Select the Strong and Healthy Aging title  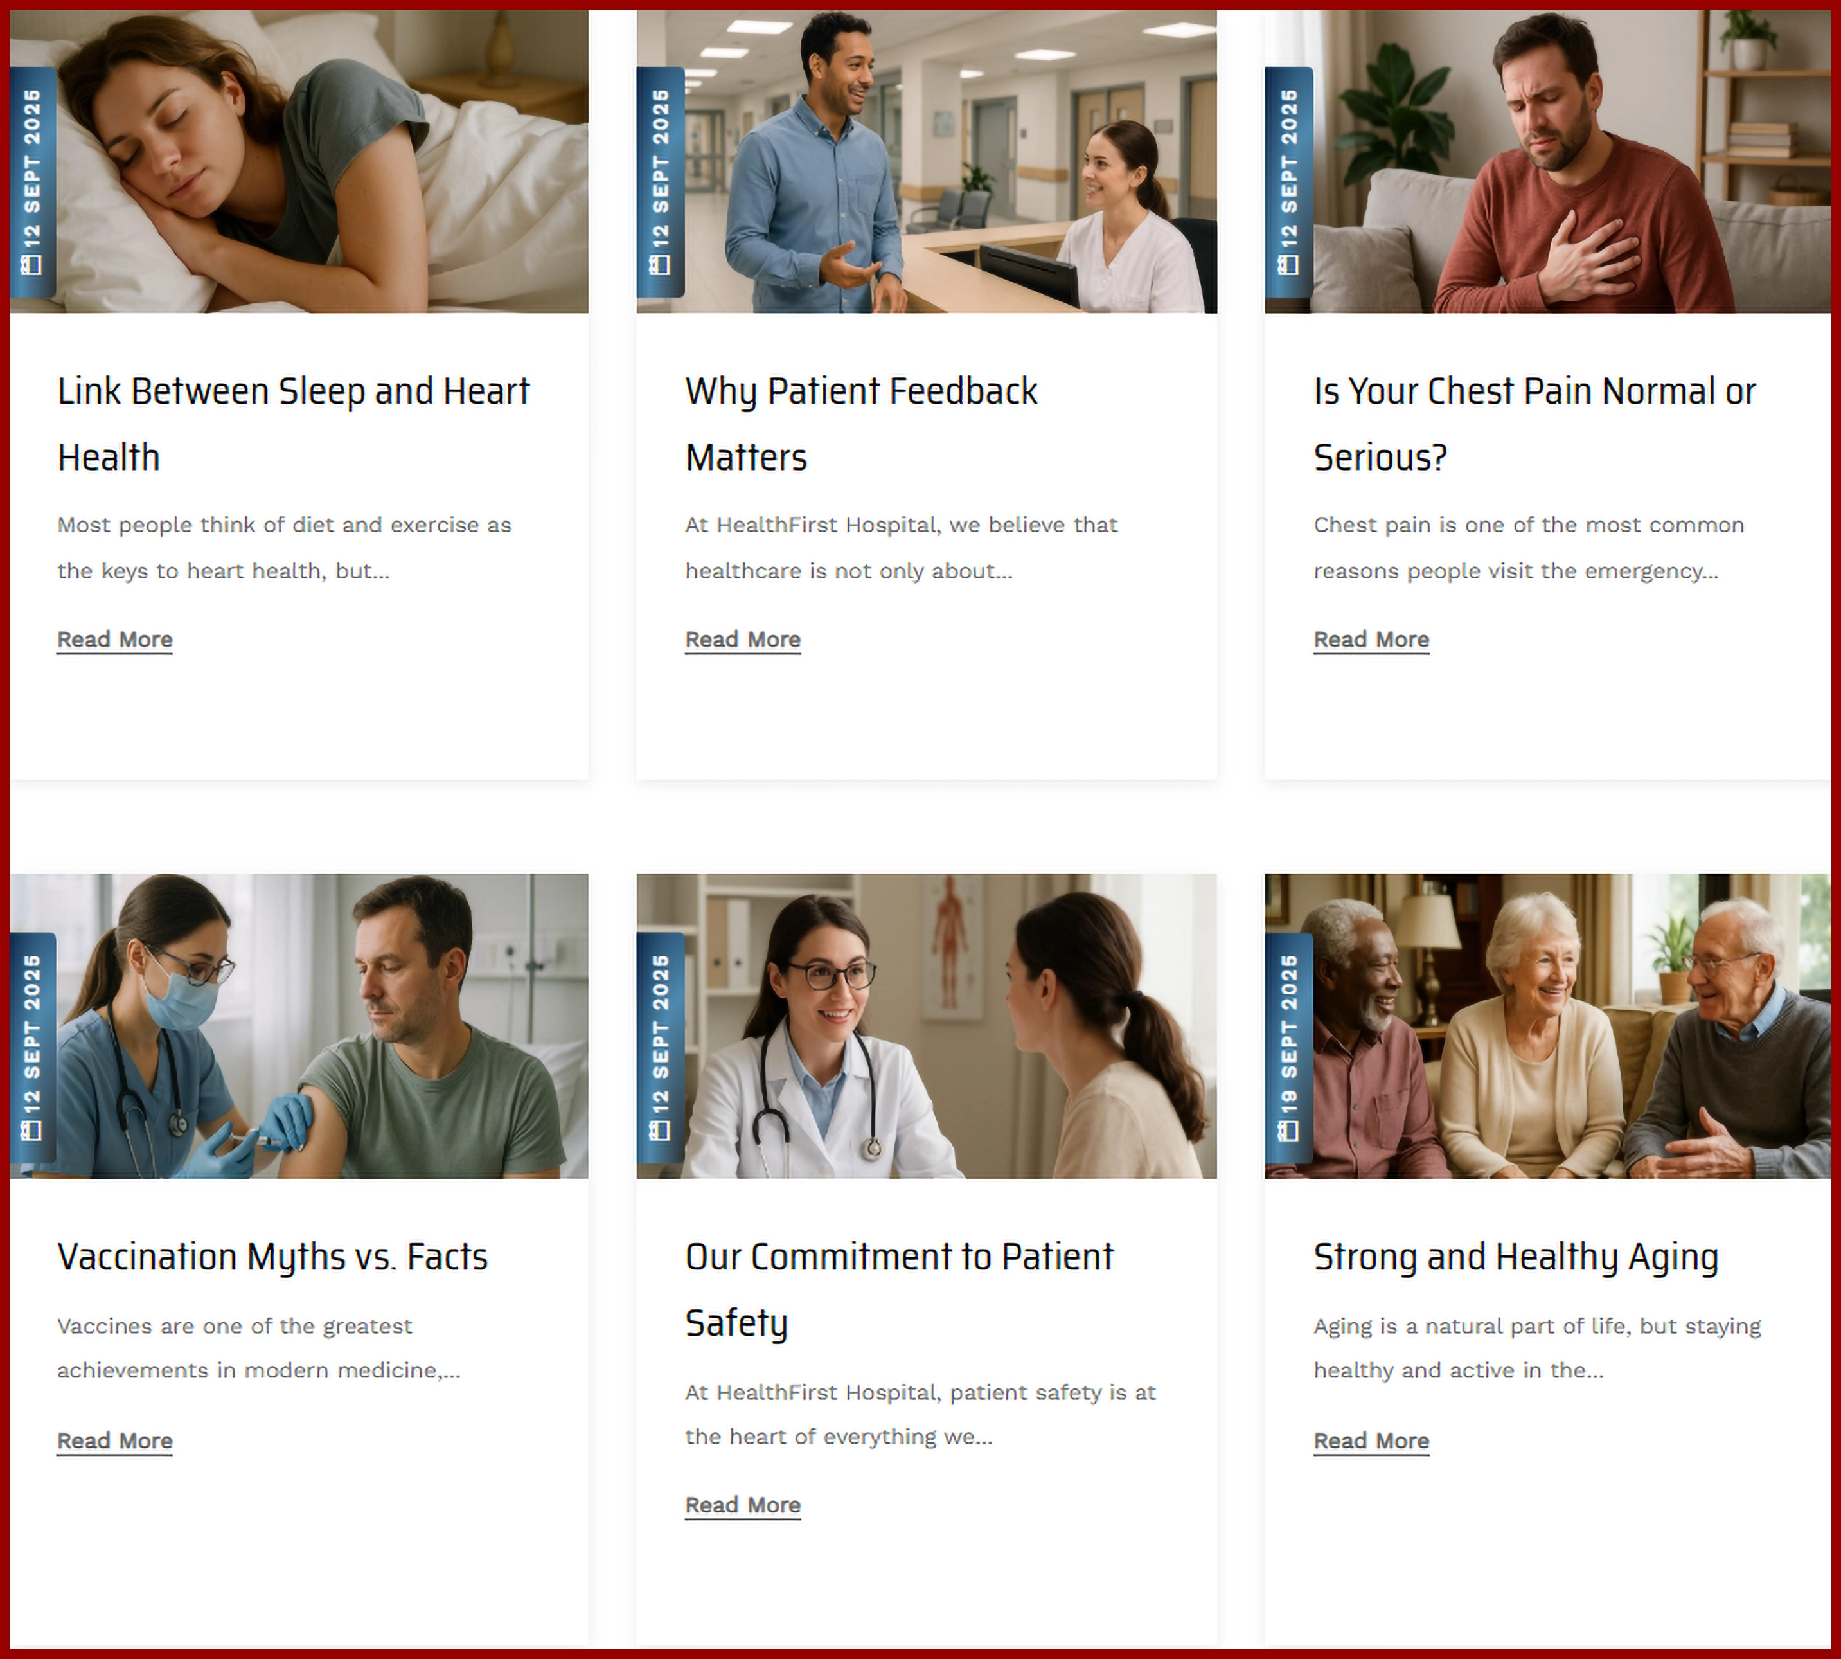[x=1516, y=1258]
